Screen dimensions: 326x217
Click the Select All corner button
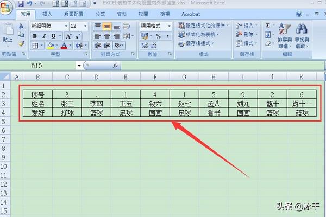(x=5, y=77)
